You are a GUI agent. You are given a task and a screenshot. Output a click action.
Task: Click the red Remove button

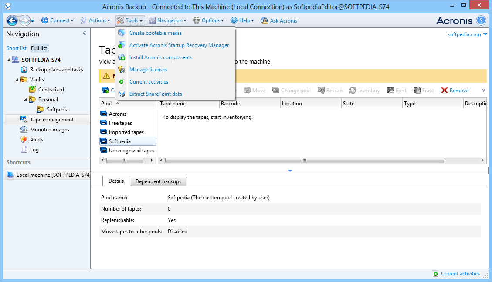(455, 90)
